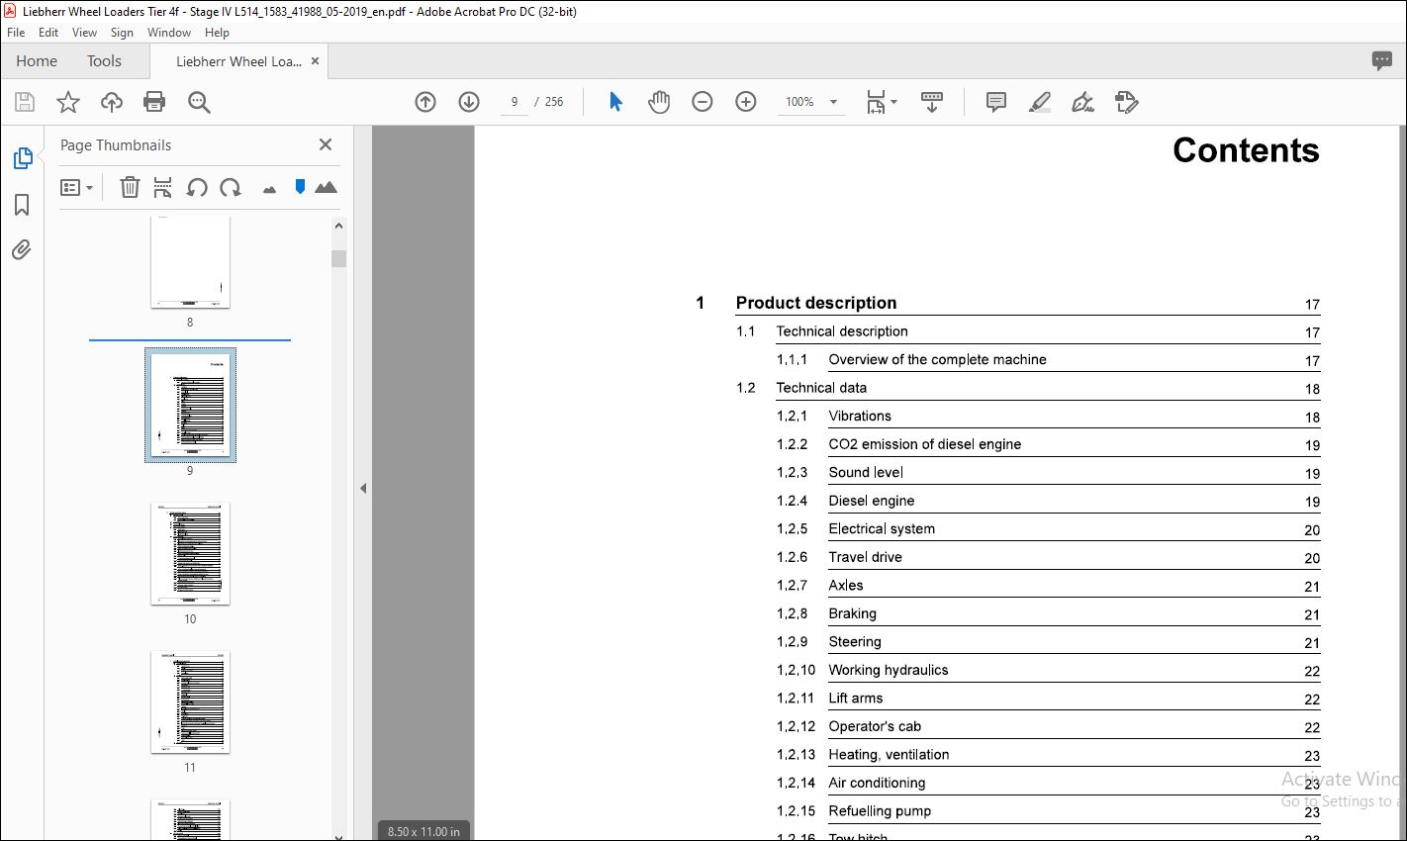Enlarge thumbnails with large mountain icon
Viewport: 1407px width, 841px height.
[326, 187]
